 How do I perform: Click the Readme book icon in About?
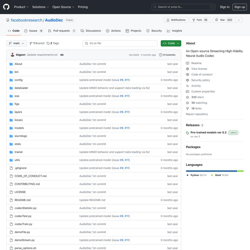point(187,63)
